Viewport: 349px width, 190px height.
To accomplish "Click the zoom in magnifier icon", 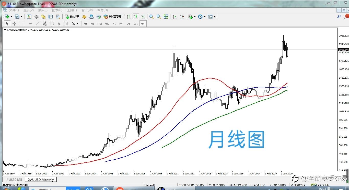I will (152, 17).
